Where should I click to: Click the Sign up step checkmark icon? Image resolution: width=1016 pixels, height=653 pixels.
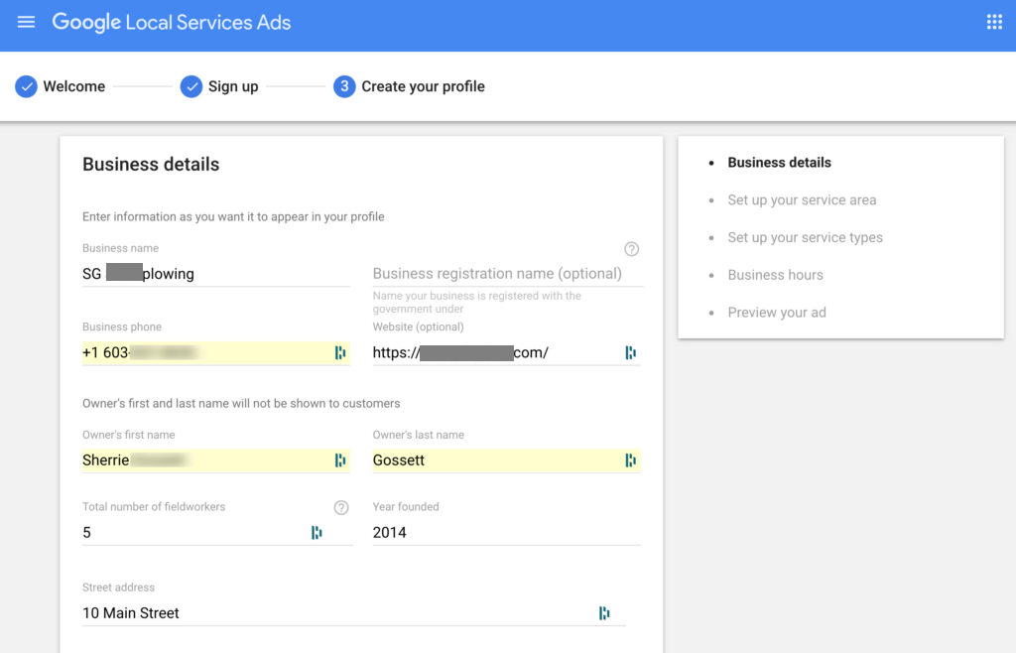point(191,86)
